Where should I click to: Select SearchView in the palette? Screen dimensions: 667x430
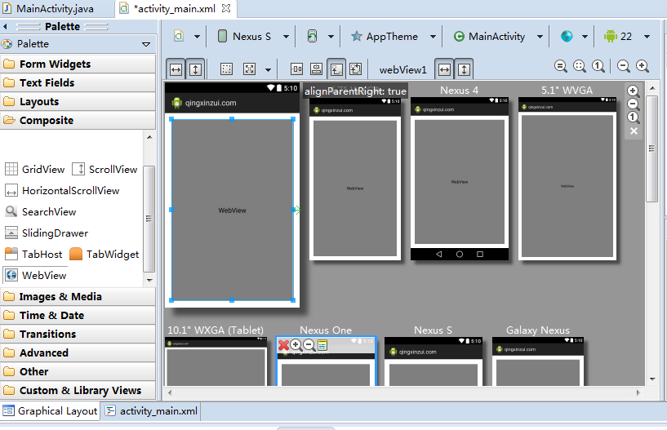pyautogui.click(x=41, y=212)
